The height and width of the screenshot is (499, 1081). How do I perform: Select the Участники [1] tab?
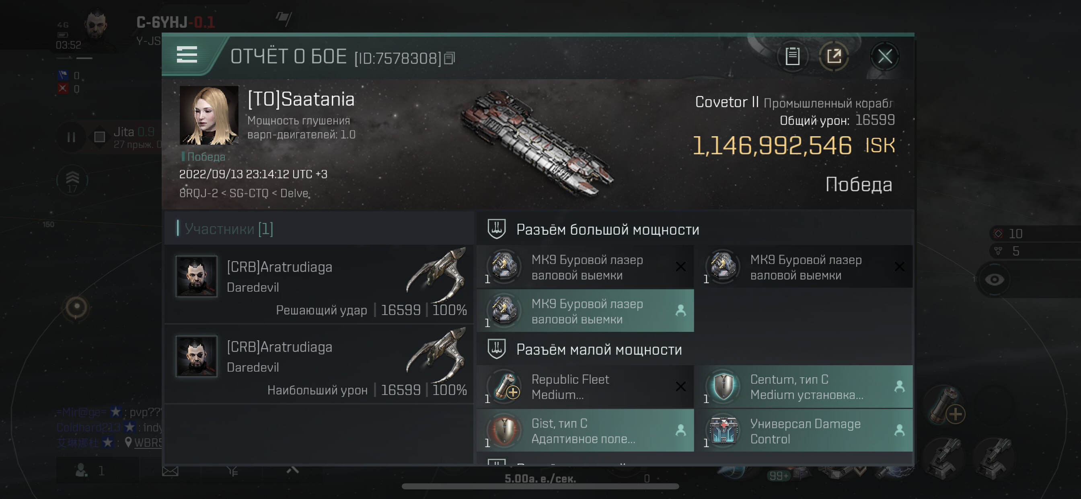coord(229,229)
